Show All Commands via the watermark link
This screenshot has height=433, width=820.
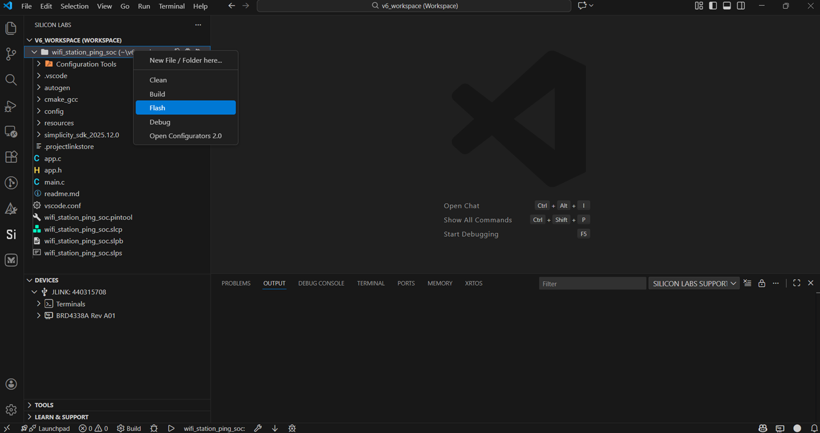click(478, 220)
